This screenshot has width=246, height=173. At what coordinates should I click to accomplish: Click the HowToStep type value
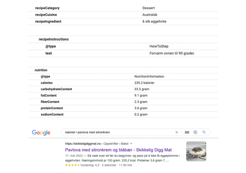pyautogui.click(x=159, y=46)
